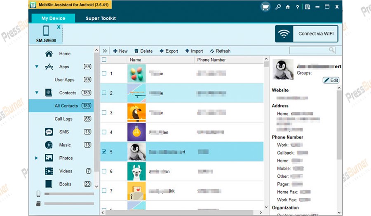Tick the checkbox for contact row 2

point(104,93)
